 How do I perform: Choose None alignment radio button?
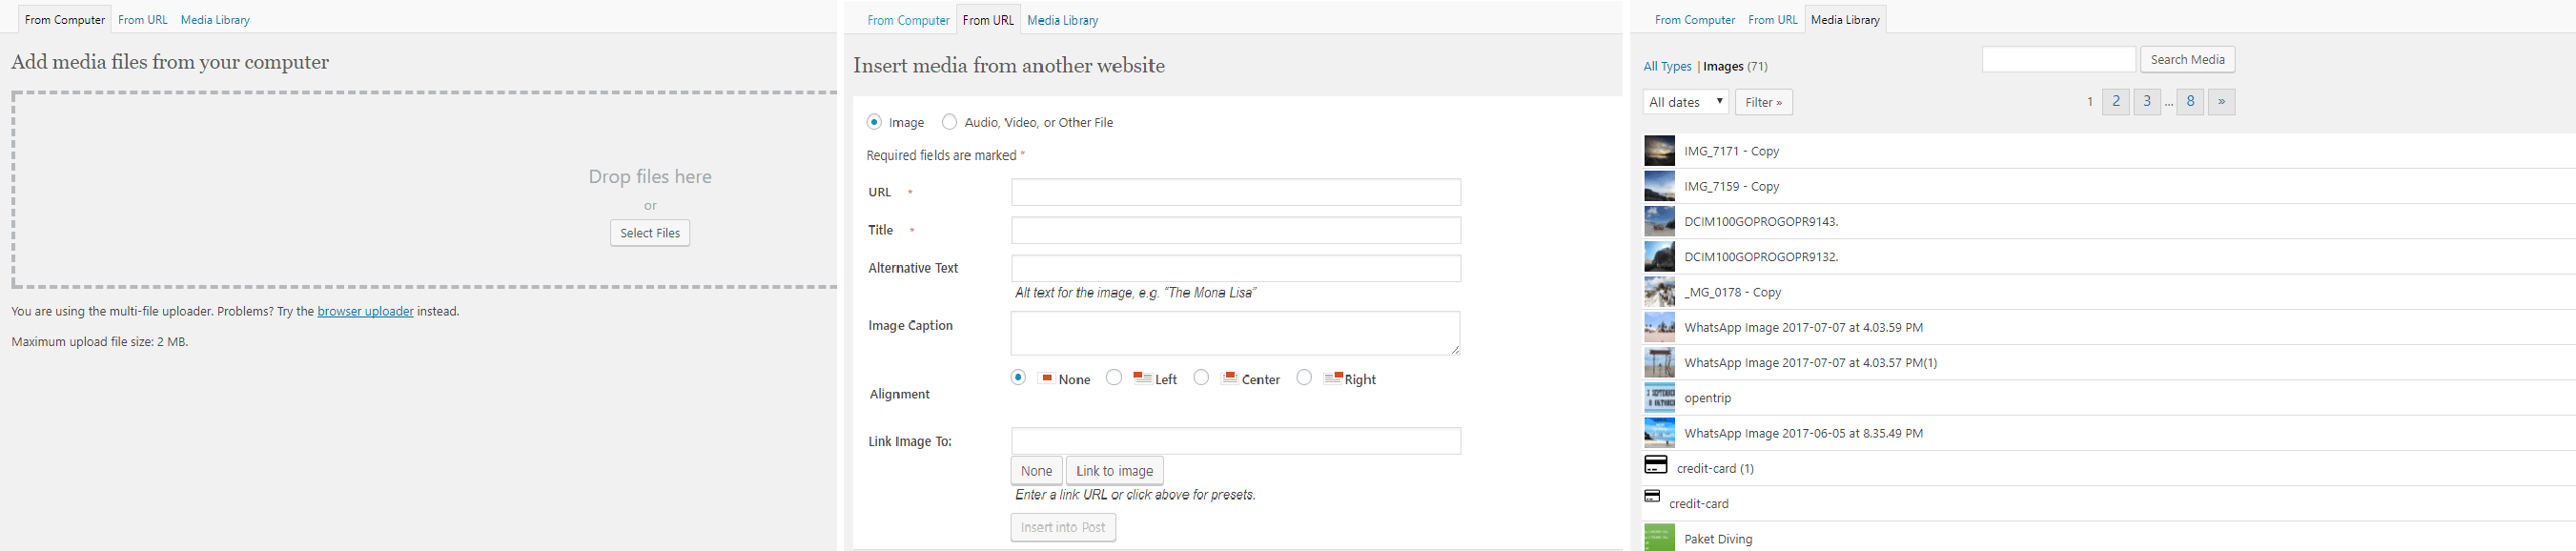tap(1018, 377)
